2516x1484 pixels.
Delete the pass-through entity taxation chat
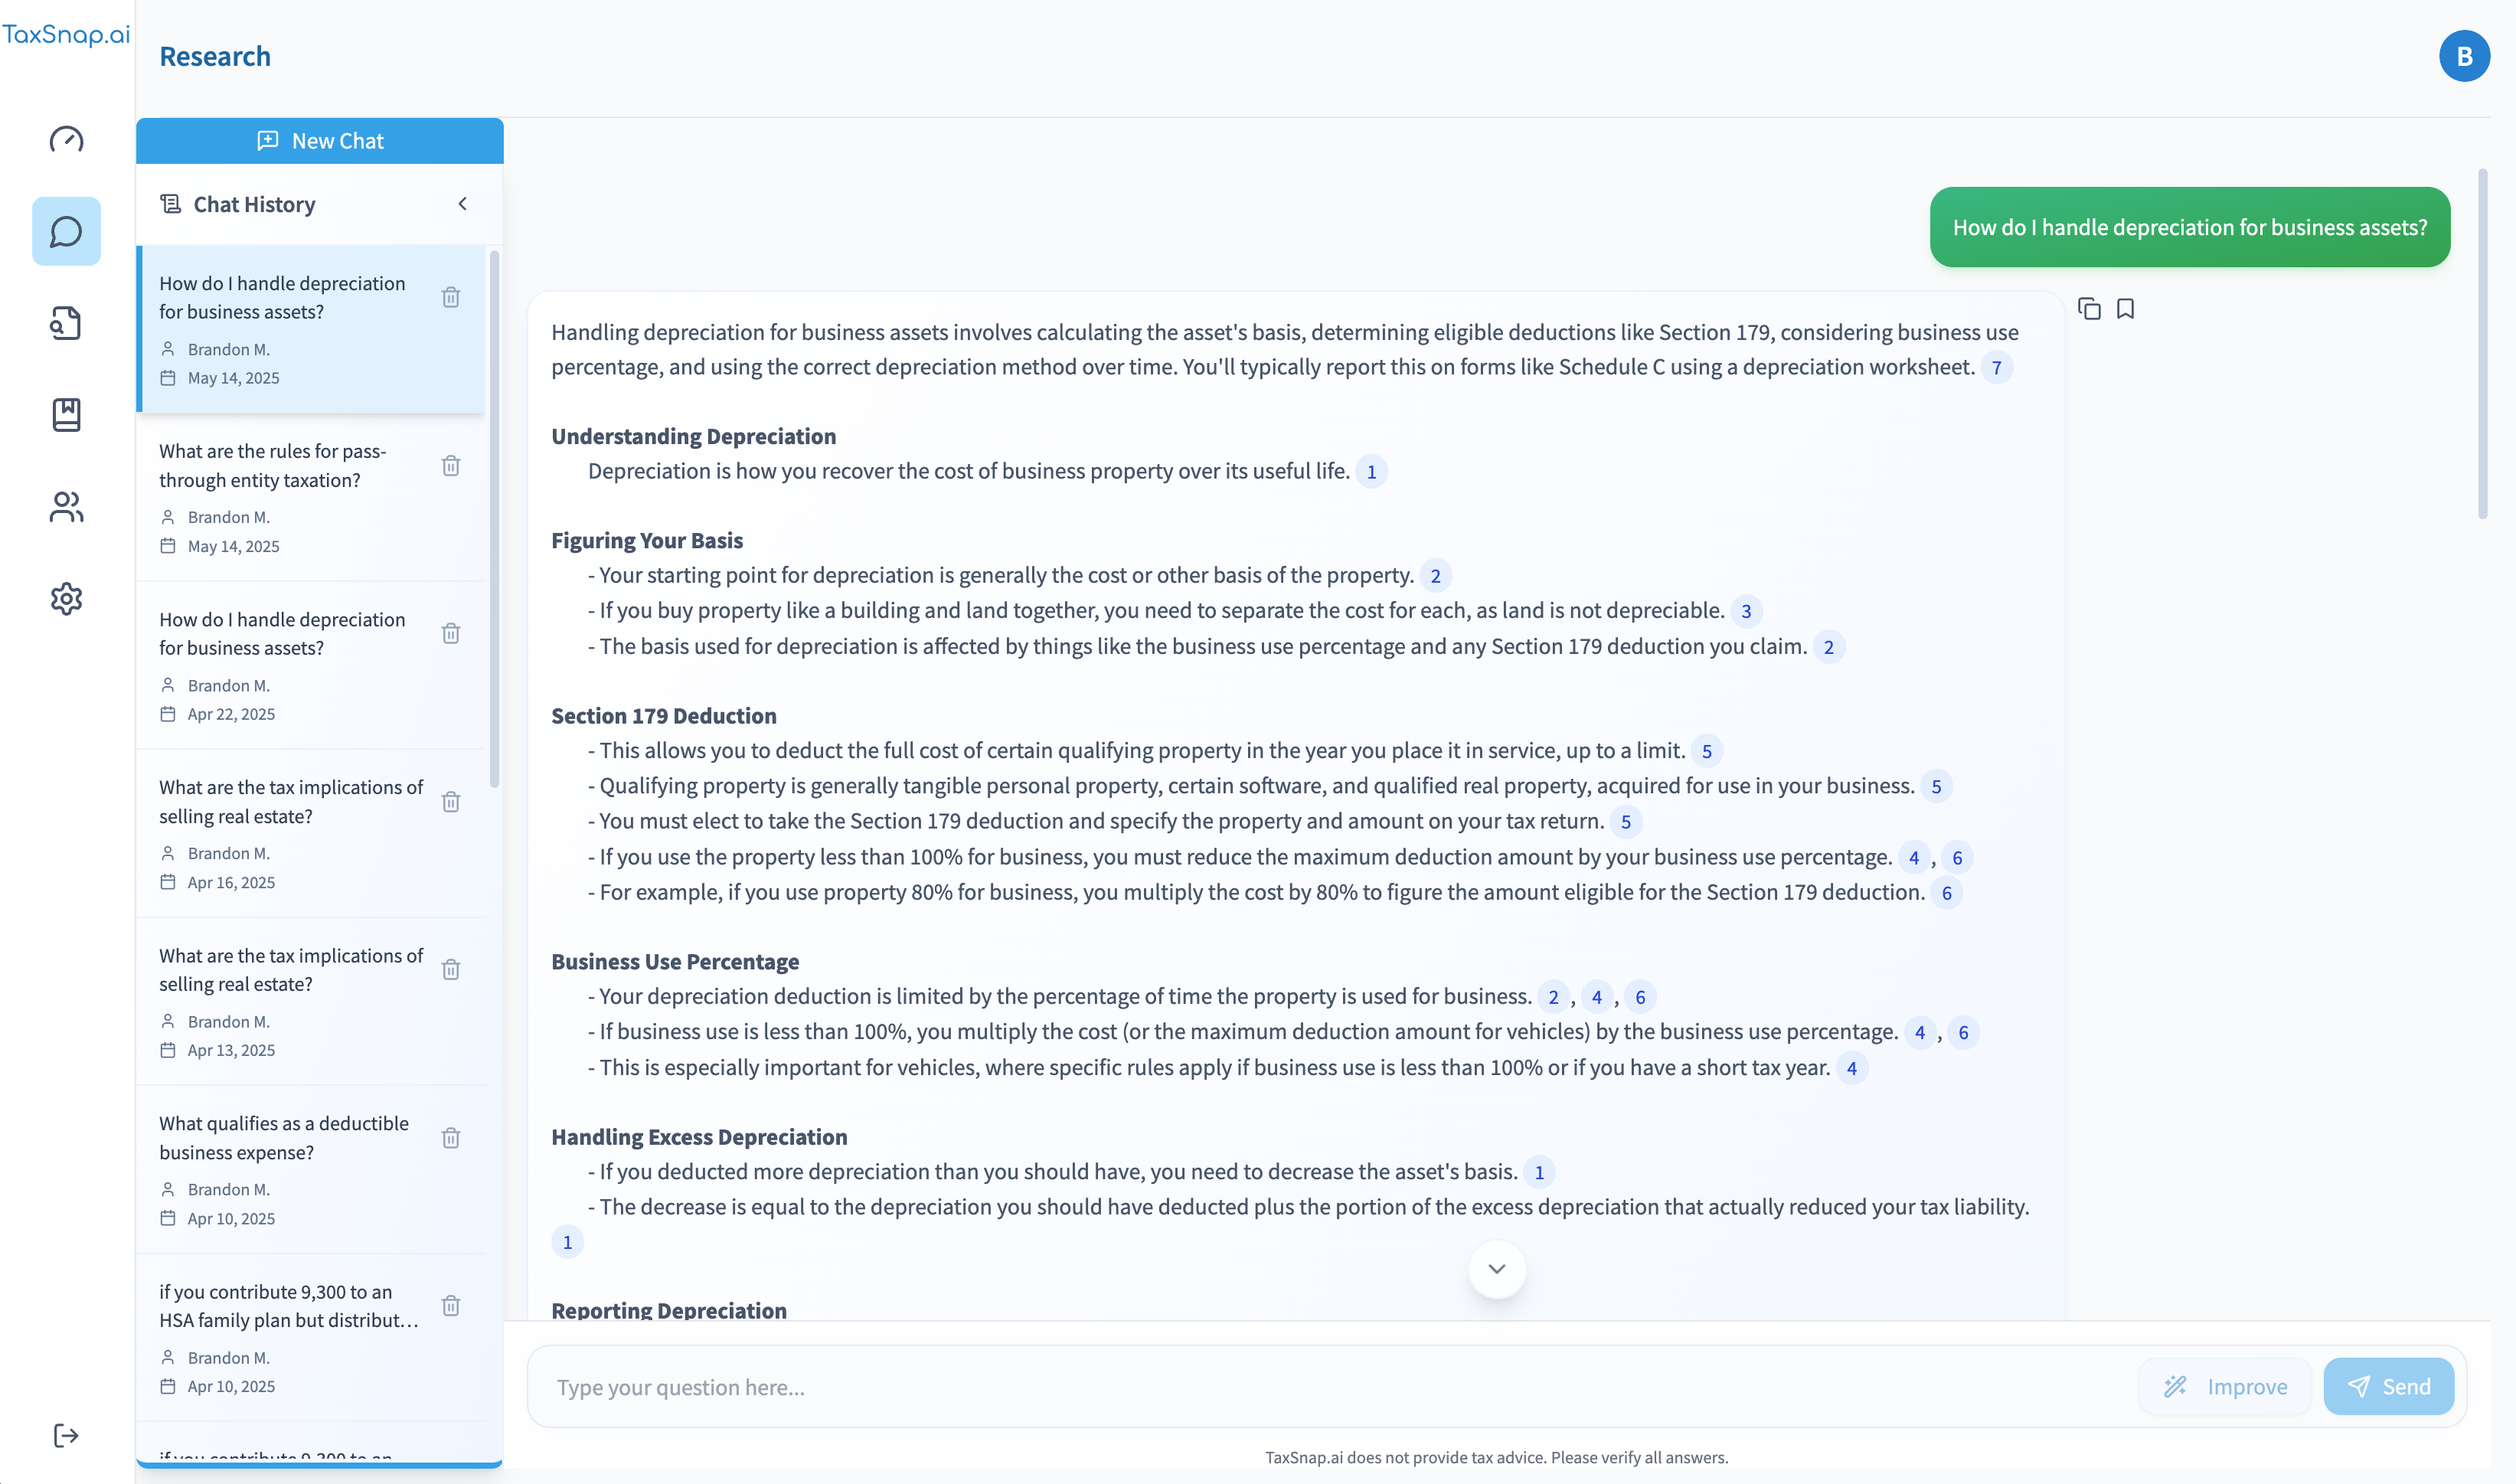click(x=451, y=466)
